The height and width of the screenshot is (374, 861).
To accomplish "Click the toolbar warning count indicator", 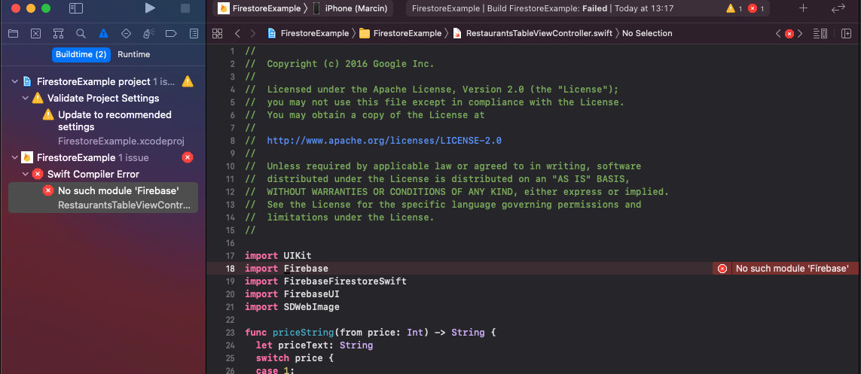I will tap(734, 8).
